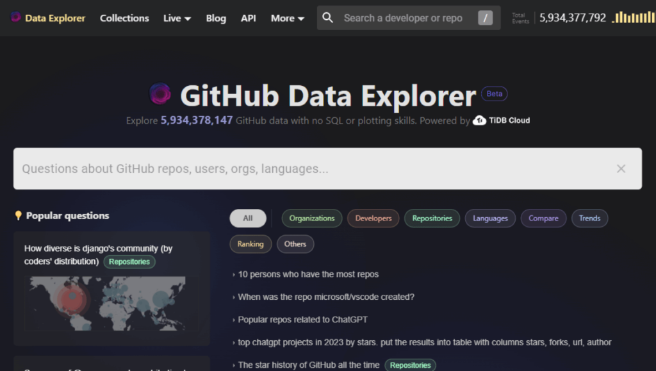Expand the Live dropdown menu
The width and height of the screenshot is (656, 371).
(177, 18)
